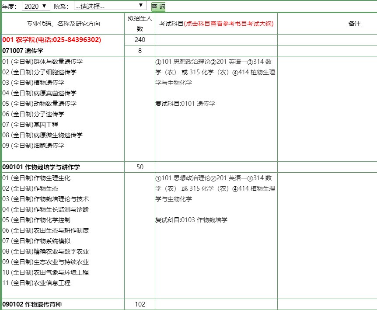The width and height of the screenshot is (377, 310).
Task: Select direction 08 精确农业与数字农业
Action: click(45, 251)
